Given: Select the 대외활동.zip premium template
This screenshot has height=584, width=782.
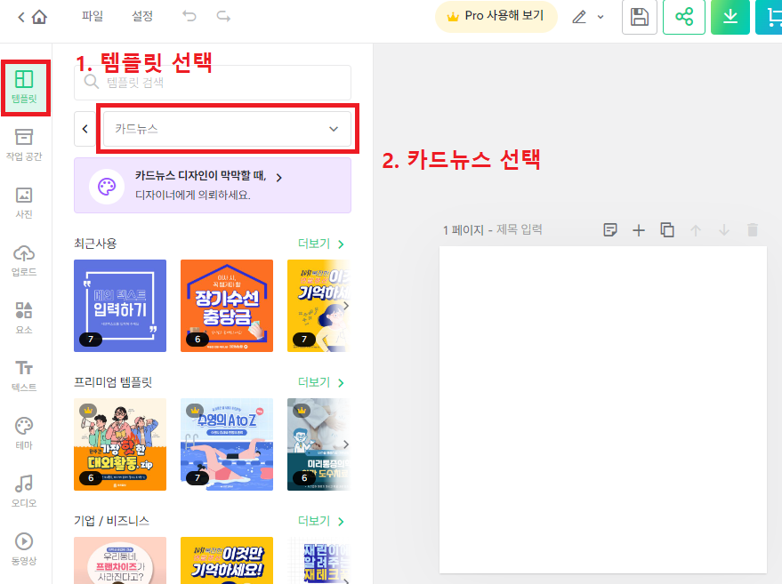Looking at the screenshot, I should 120,444.
